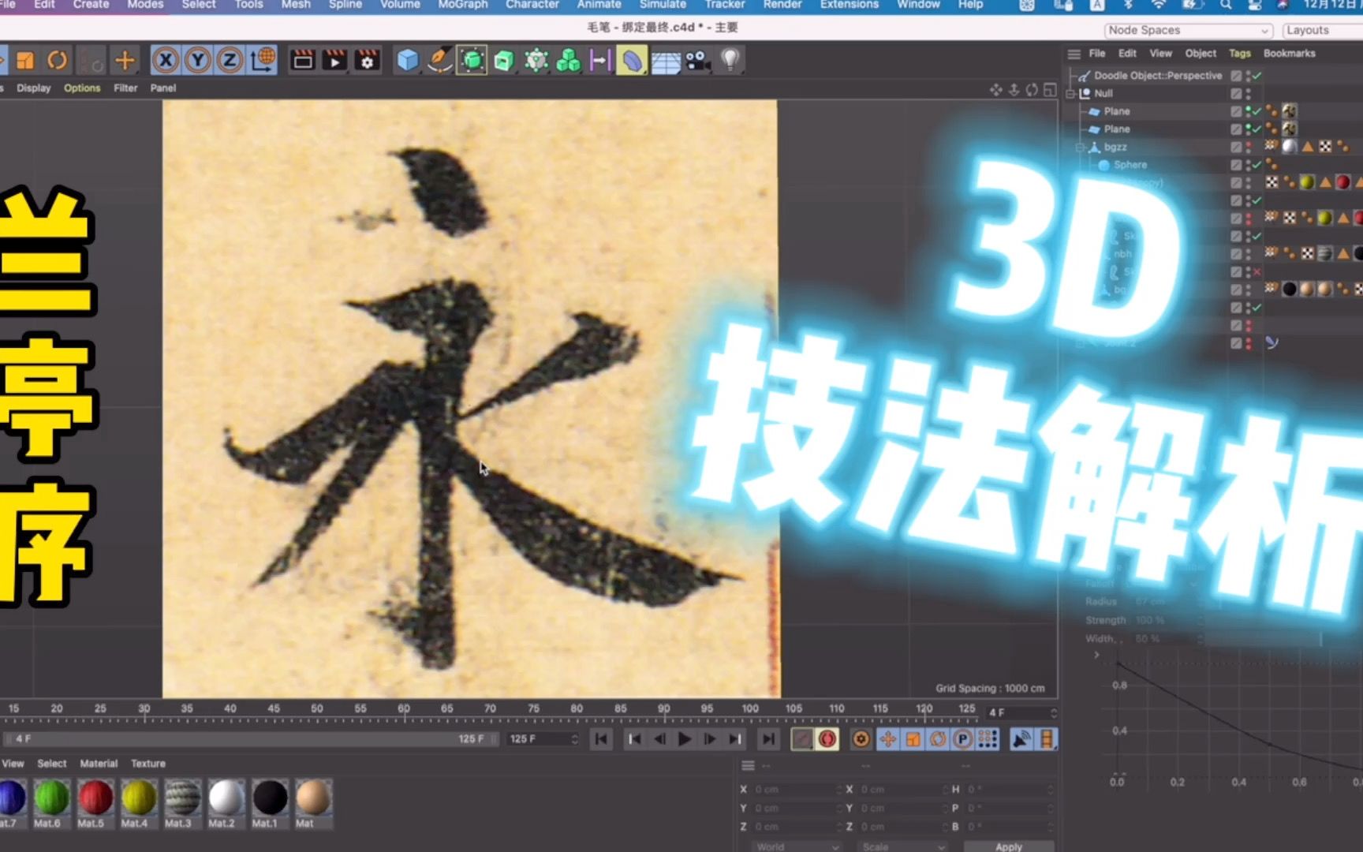The width and height of the screenshot is (1363, 852).
Task: Open viewport Display menu
Action: (34, 88)
